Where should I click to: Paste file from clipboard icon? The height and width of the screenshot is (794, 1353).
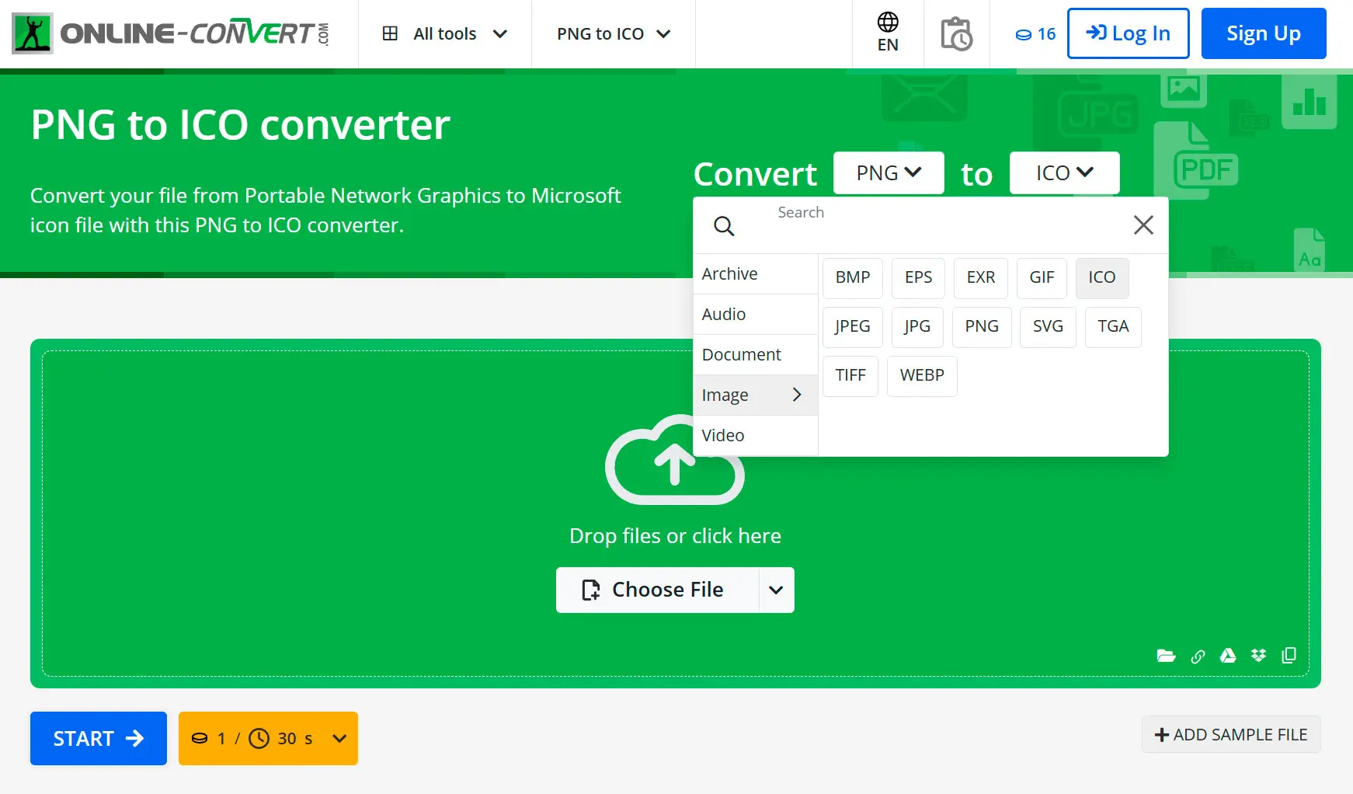[1289, 656]
